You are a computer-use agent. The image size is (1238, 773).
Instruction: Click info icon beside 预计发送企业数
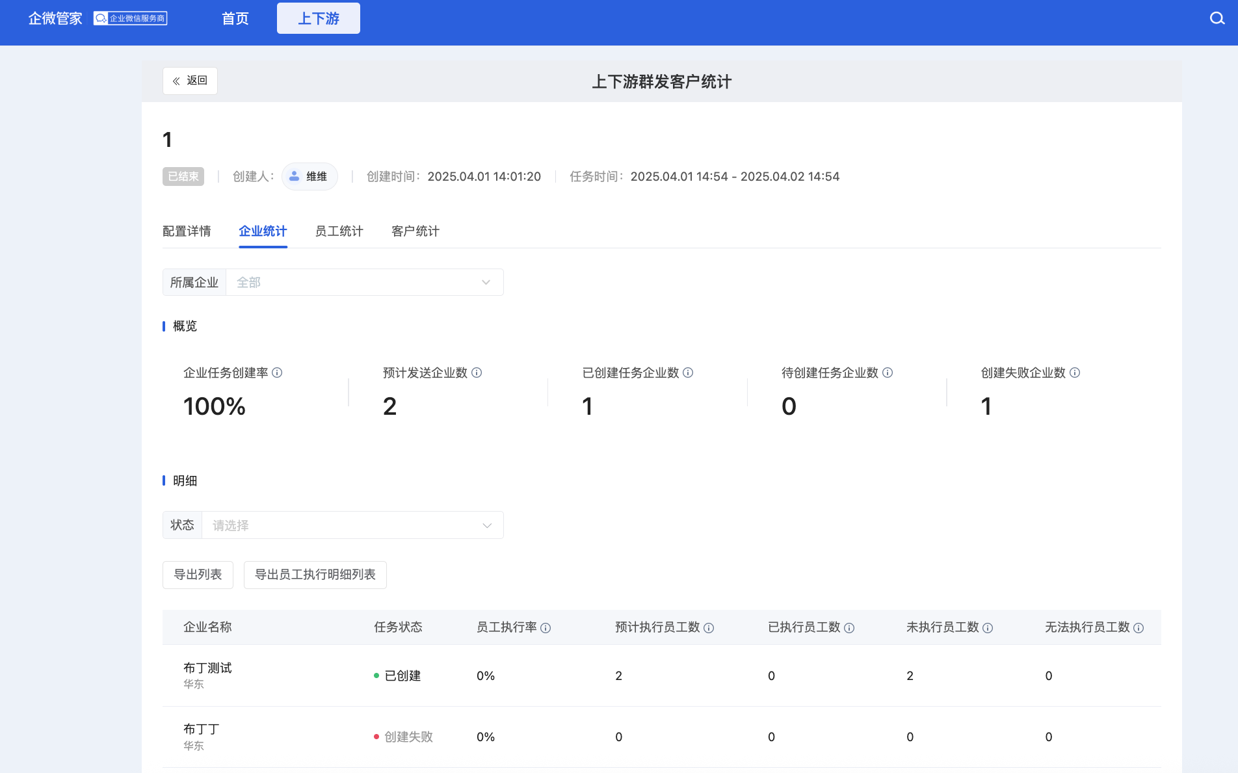[477, 373]
